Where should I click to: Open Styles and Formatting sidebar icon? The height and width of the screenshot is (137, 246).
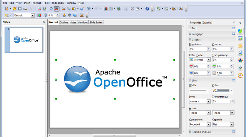click(x=240, y=61)
